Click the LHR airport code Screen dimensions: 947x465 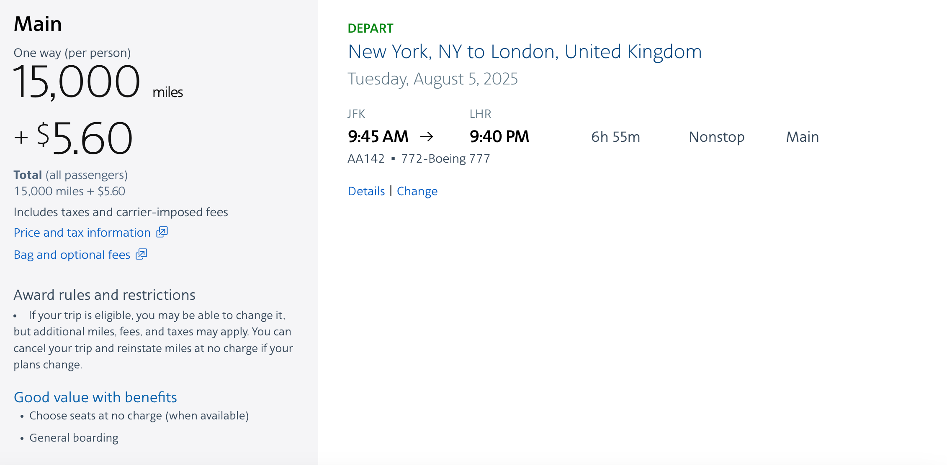pos(480,114)
